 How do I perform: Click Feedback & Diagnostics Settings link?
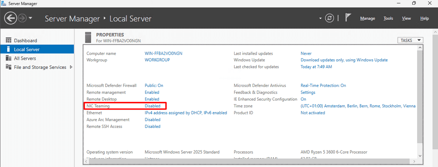[x=308, y=92]
